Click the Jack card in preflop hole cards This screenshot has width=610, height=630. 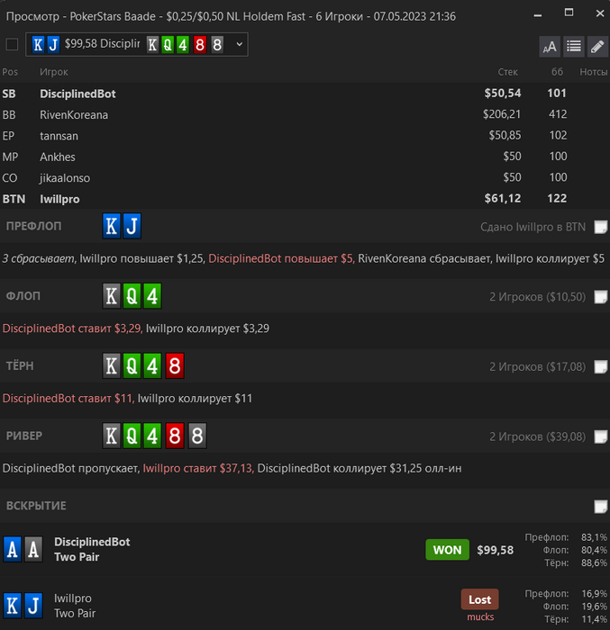(132, 226)
